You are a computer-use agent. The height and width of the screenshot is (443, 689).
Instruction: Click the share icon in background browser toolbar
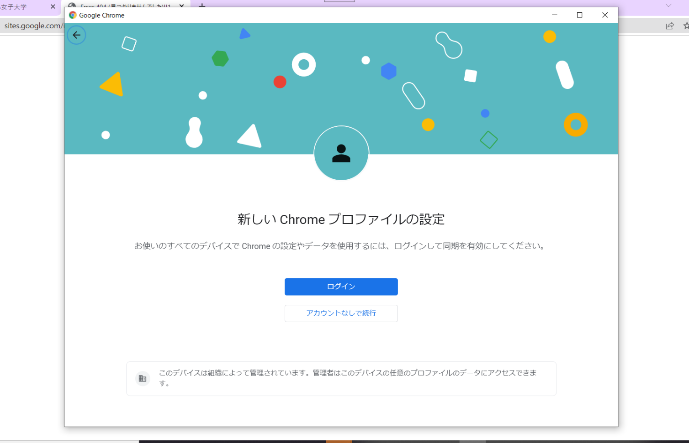pyautogui.click(x=670, y=26)
